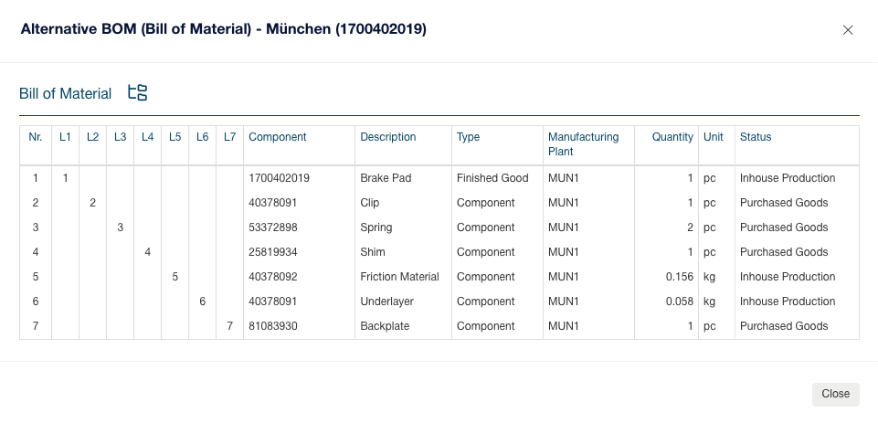This screenshot has height=423, width=878.
Task: Select the Friction Material description cell
Action: tap(399, 277)
